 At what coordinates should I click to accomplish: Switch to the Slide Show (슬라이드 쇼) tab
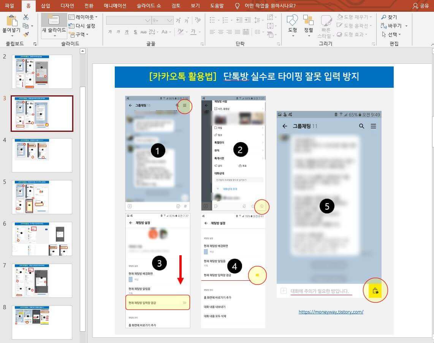(x=149, y=6)
